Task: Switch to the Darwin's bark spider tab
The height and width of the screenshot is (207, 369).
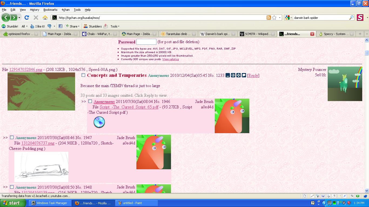Action: coord(217,34)
